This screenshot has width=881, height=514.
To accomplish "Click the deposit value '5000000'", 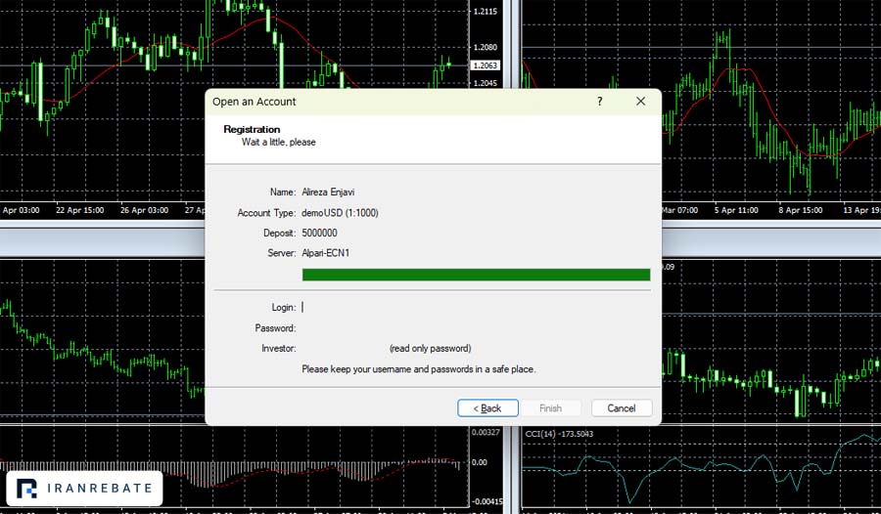I will pyautogui.click(x=319, y=233).
